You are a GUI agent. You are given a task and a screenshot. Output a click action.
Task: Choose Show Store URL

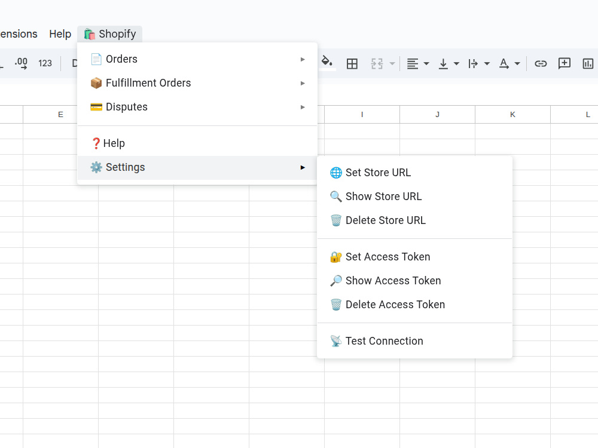414,197
